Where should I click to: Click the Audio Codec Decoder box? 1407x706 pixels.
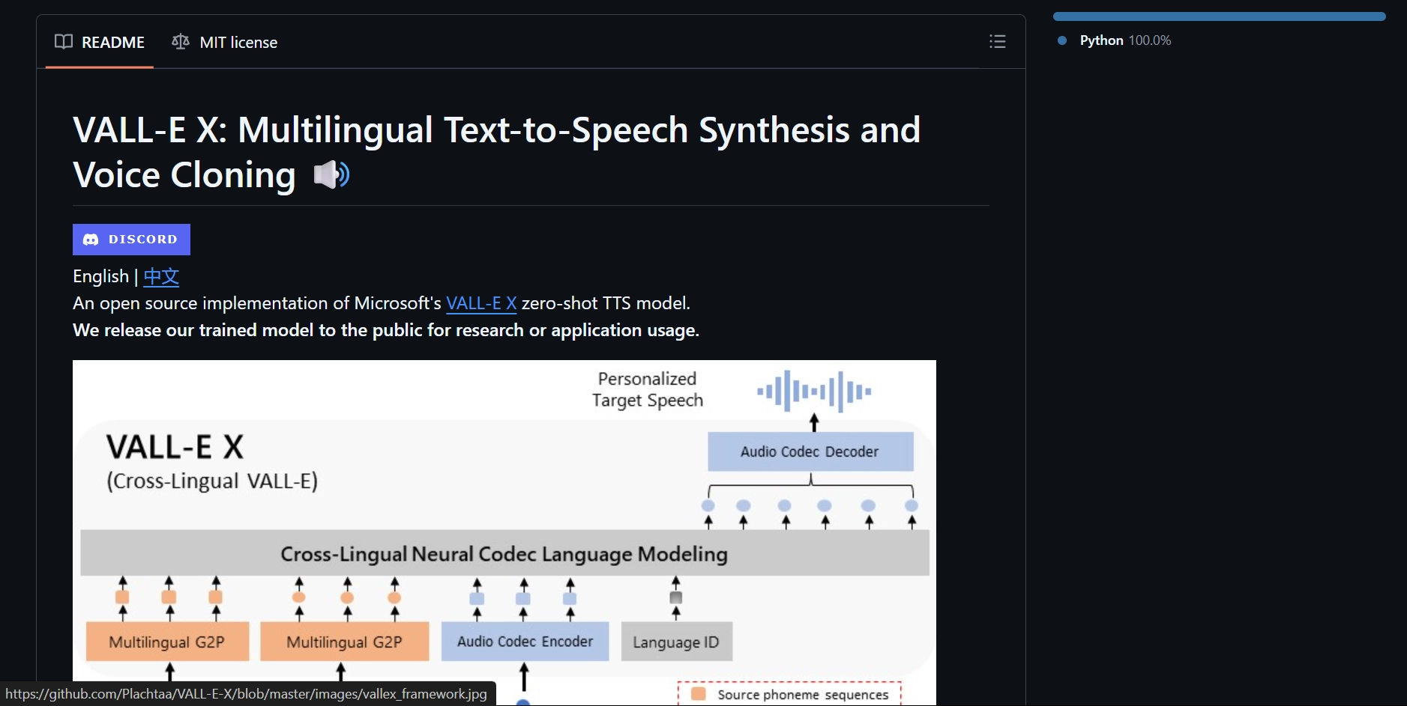click(x=810, y=451)
